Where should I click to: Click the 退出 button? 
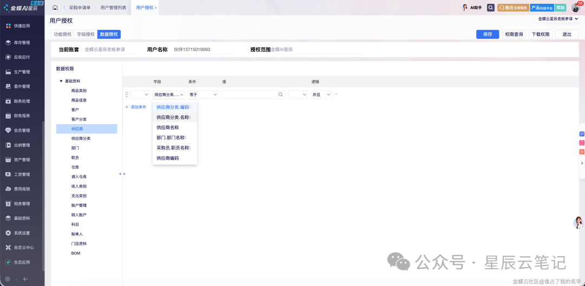[567, 34]
